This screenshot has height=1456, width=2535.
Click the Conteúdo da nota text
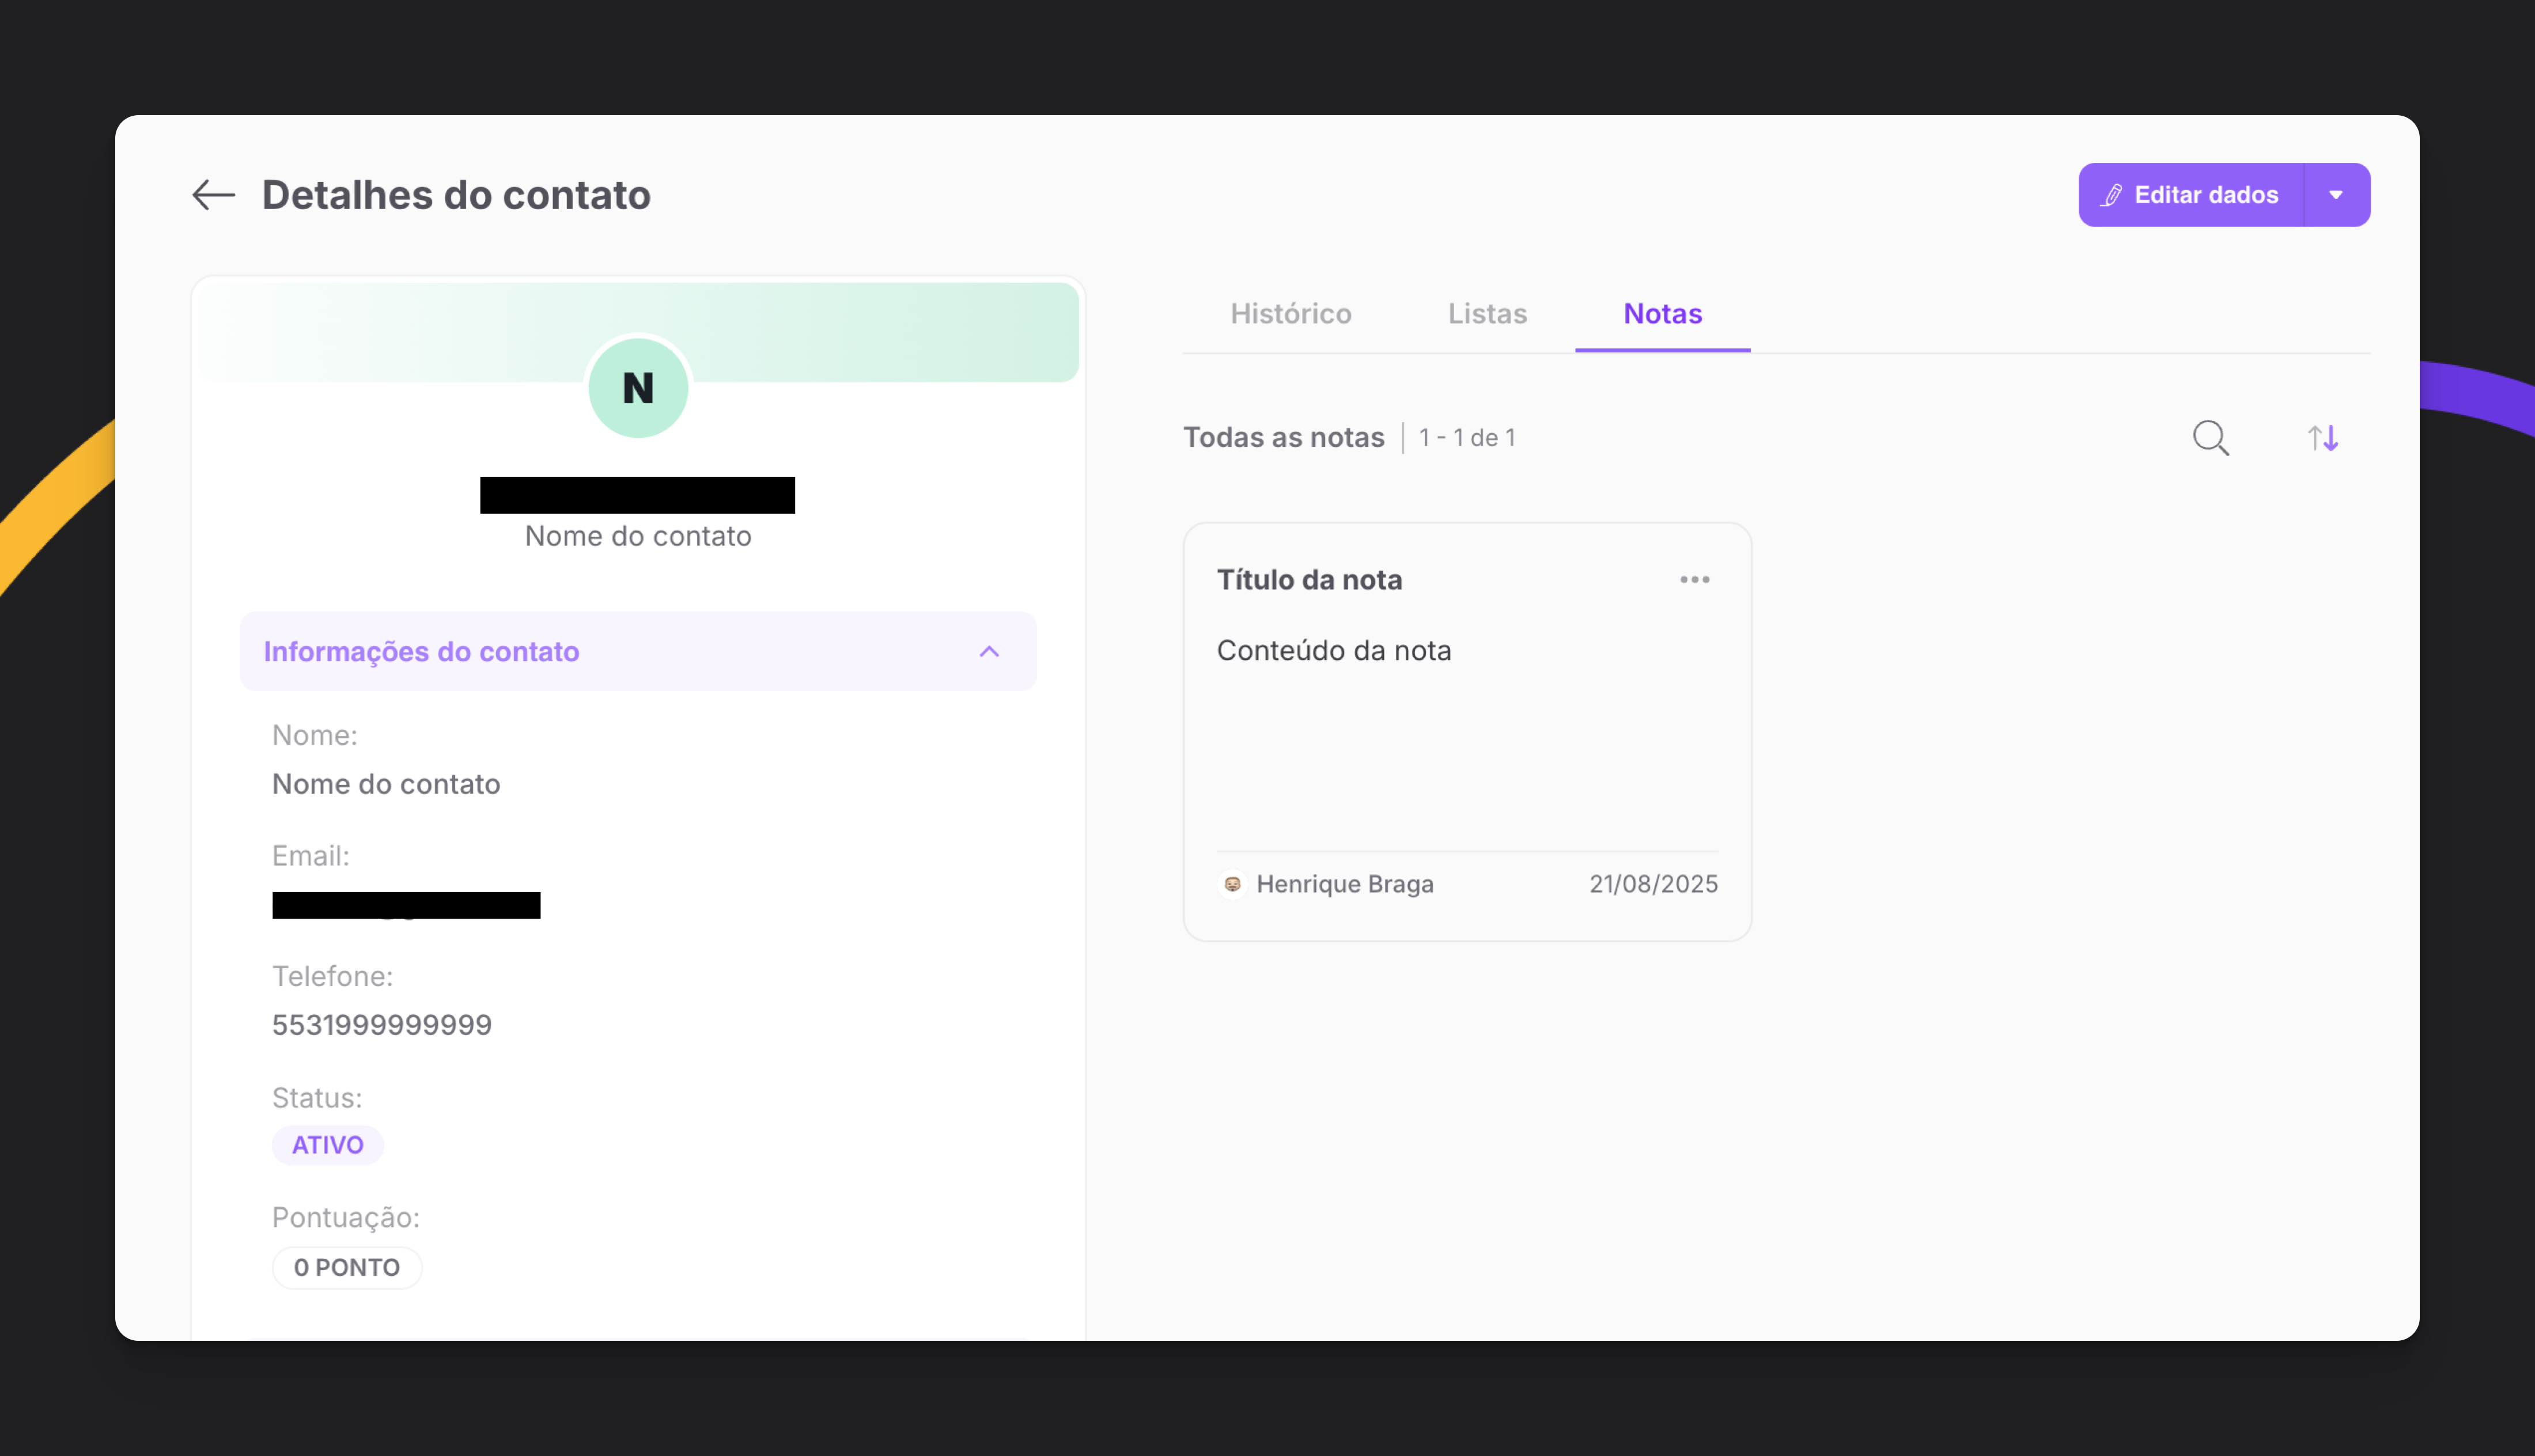[x=1333, y=651]
